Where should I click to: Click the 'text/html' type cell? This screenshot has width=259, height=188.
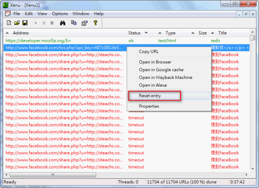click(x=167, y=41)
